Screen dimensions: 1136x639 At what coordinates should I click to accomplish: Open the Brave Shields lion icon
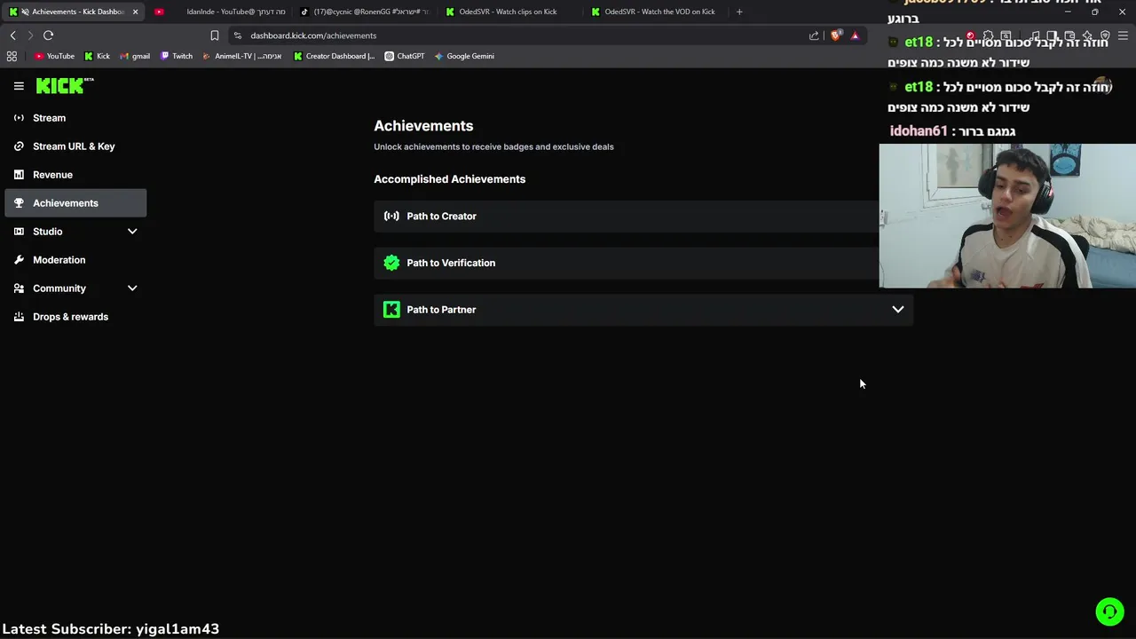coord(836,35)
